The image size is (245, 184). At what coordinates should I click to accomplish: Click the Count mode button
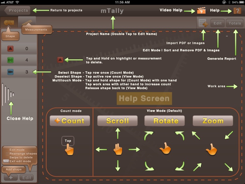click(70, 121)
